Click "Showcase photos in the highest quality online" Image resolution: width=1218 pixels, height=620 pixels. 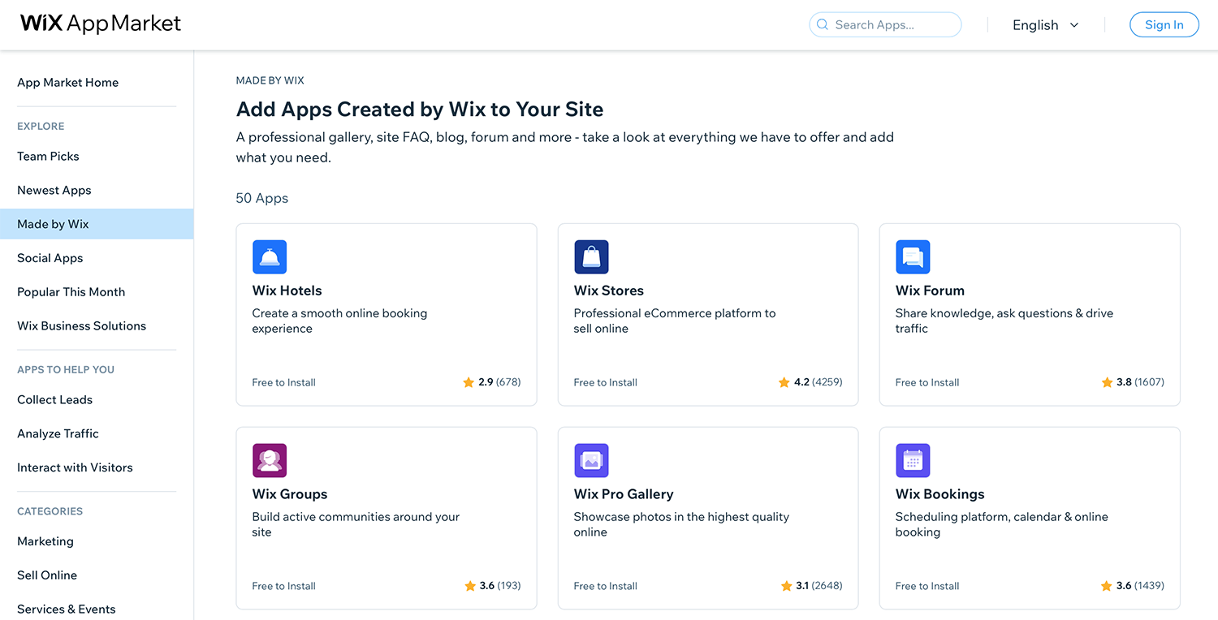click(681, 525)
